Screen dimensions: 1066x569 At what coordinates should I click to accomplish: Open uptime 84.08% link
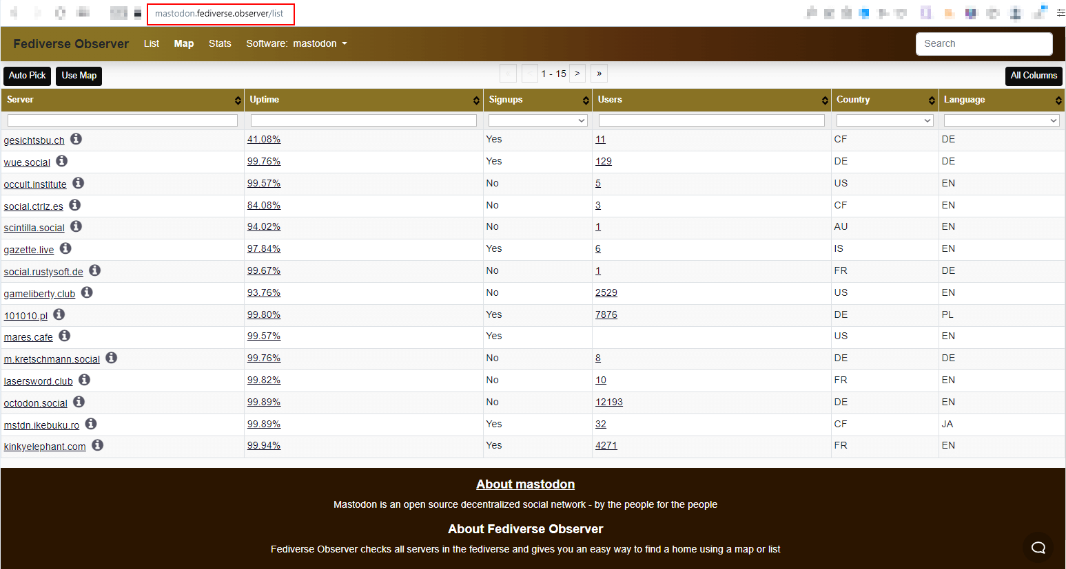click(x=264, y=205)
